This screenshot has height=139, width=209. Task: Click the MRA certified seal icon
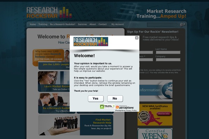click(144, 116)
